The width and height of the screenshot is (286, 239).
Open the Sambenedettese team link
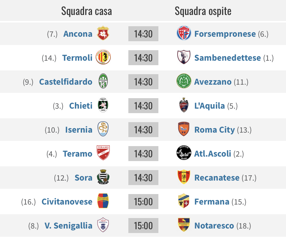[227, 58]
